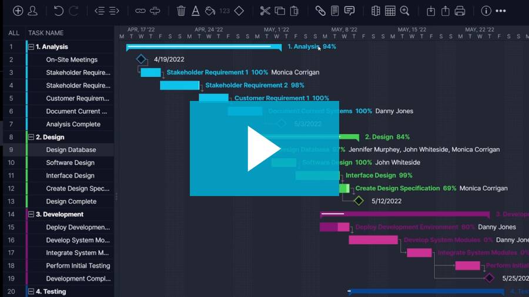Open comments with the speech bubble icon

tap(349, 11)
